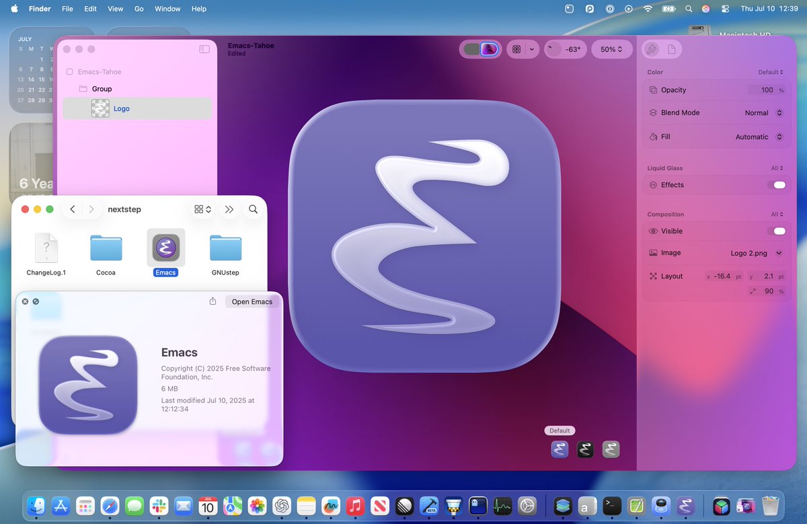
Task: Click the Open Emacs button in the preview
Action: click(x=252, y=301)
